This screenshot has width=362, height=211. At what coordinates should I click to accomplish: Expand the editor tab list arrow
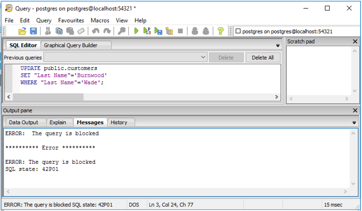tap(278, 46)
